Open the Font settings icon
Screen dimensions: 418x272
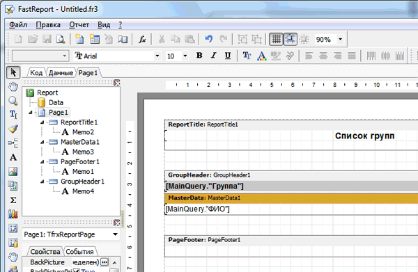coord(247,56)
